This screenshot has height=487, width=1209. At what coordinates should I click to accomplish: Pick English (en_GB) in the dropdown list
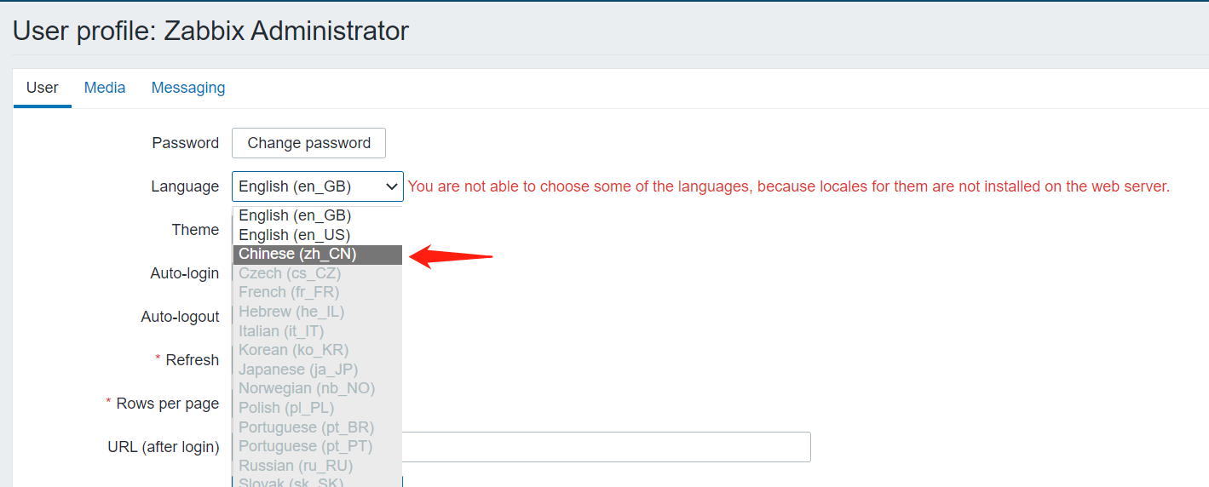pyautogui.click(x=295, y=216)
